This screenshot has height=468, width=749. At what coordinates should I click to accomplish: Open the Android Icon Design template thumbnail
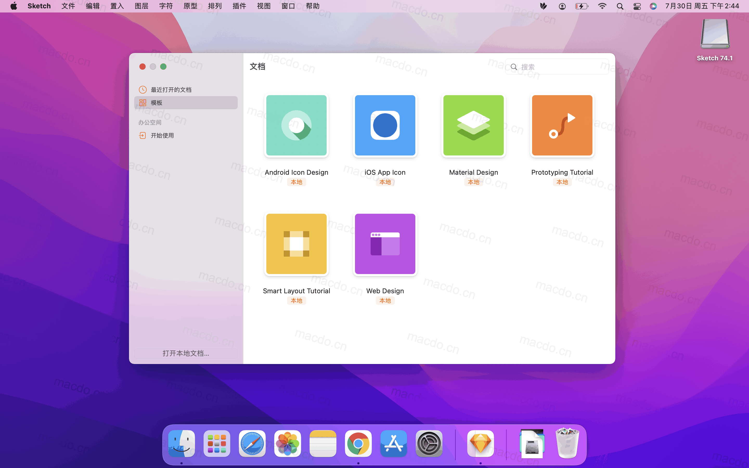click(296, 125)
